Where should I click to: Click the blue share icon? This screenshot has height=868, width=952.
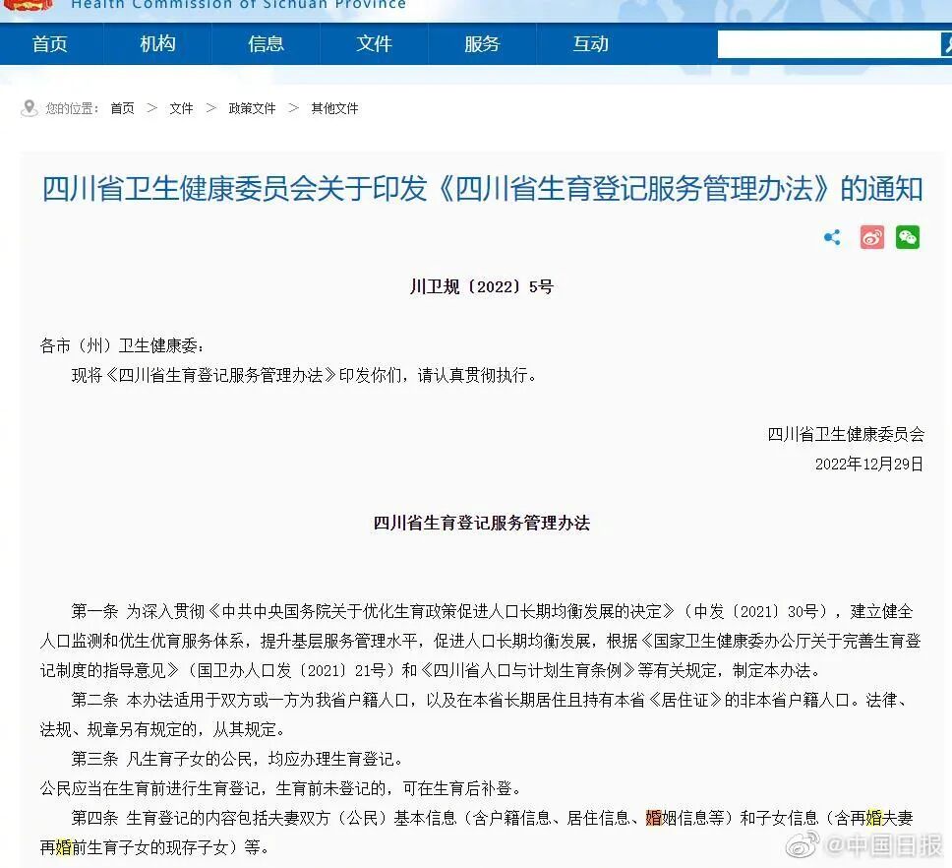832,237
